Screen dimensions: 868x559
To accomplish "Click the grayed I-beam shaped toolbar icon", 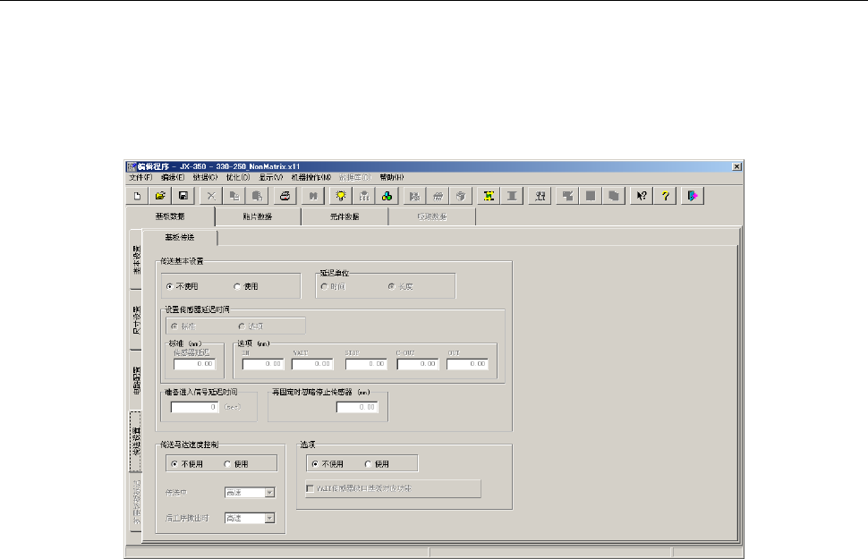I will (512, 196).
